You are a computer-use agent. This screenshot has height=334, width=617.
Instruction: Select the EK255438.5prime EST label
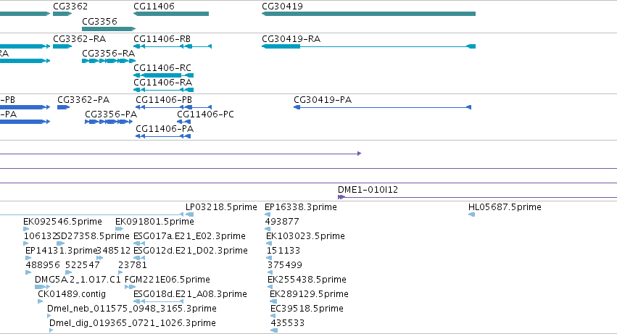point(307,280)
